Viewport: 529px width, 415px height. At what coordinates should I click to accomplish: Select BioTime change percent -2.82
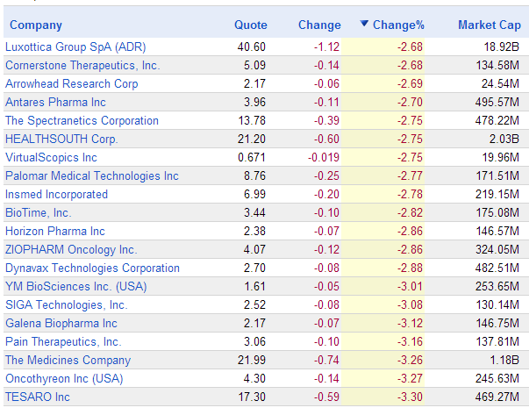[x=410, y=213]
